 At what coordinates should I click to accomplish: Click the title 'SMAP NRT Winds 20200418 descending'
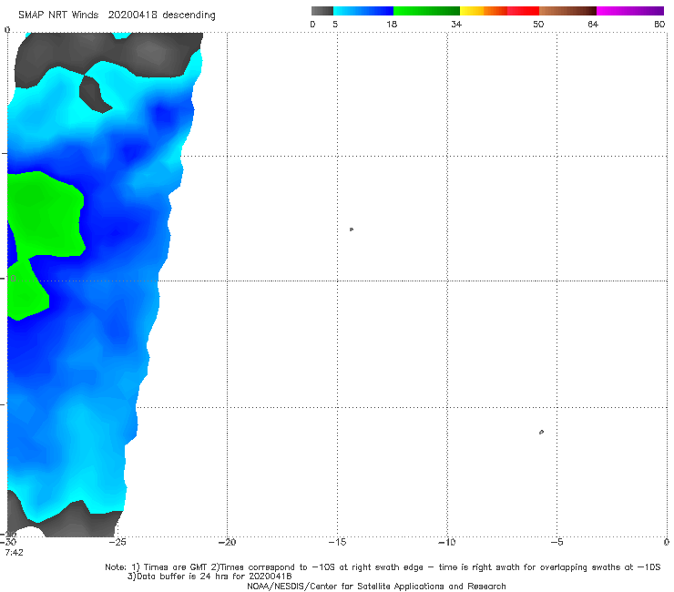(x=117, y=15)
